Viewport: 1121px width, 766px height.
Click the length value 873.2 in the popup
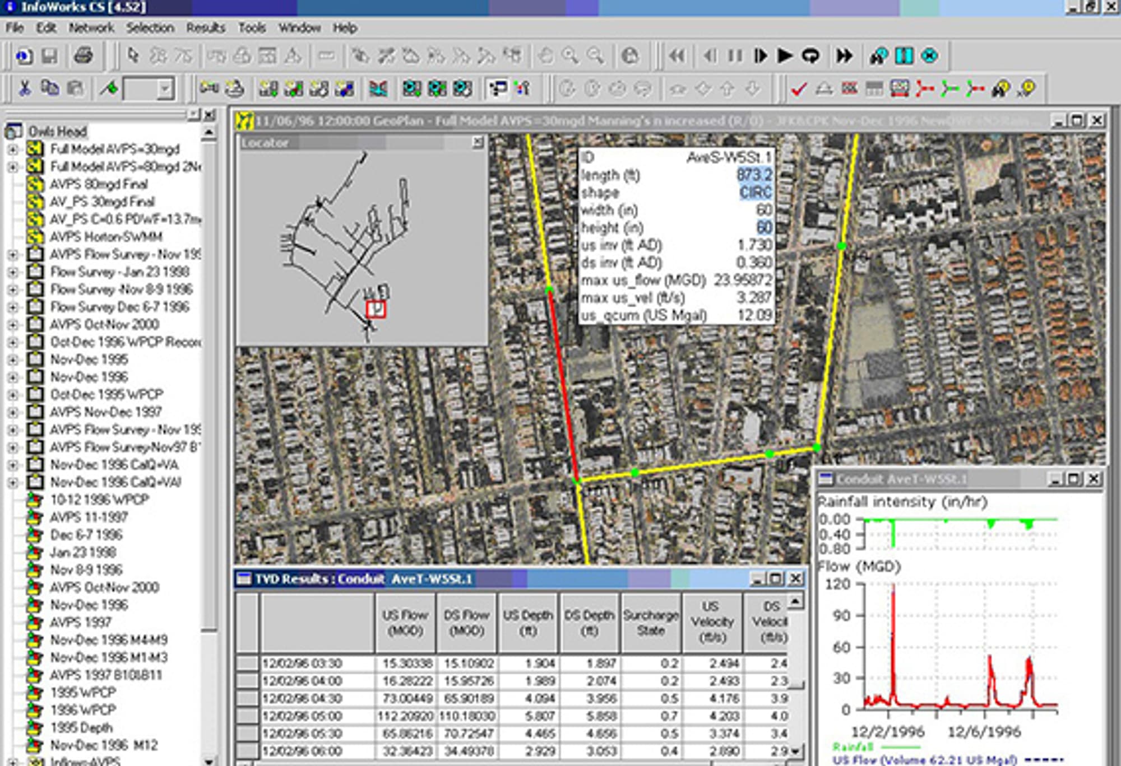click(754, 175)
